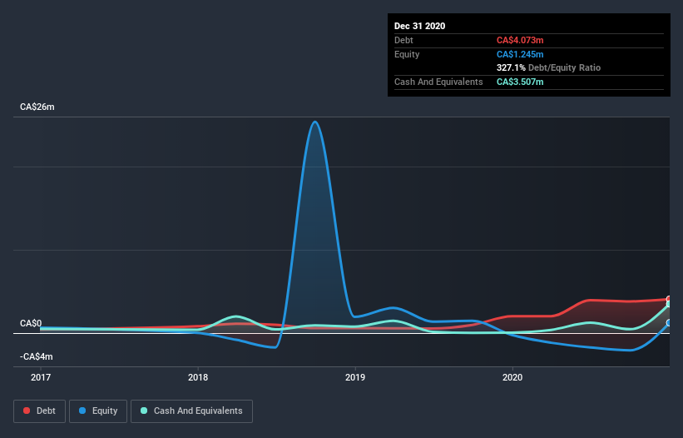The image size is (683, 438).
Task: Click the CA$4.073m debt value
Action: click(x=520, y=40)
